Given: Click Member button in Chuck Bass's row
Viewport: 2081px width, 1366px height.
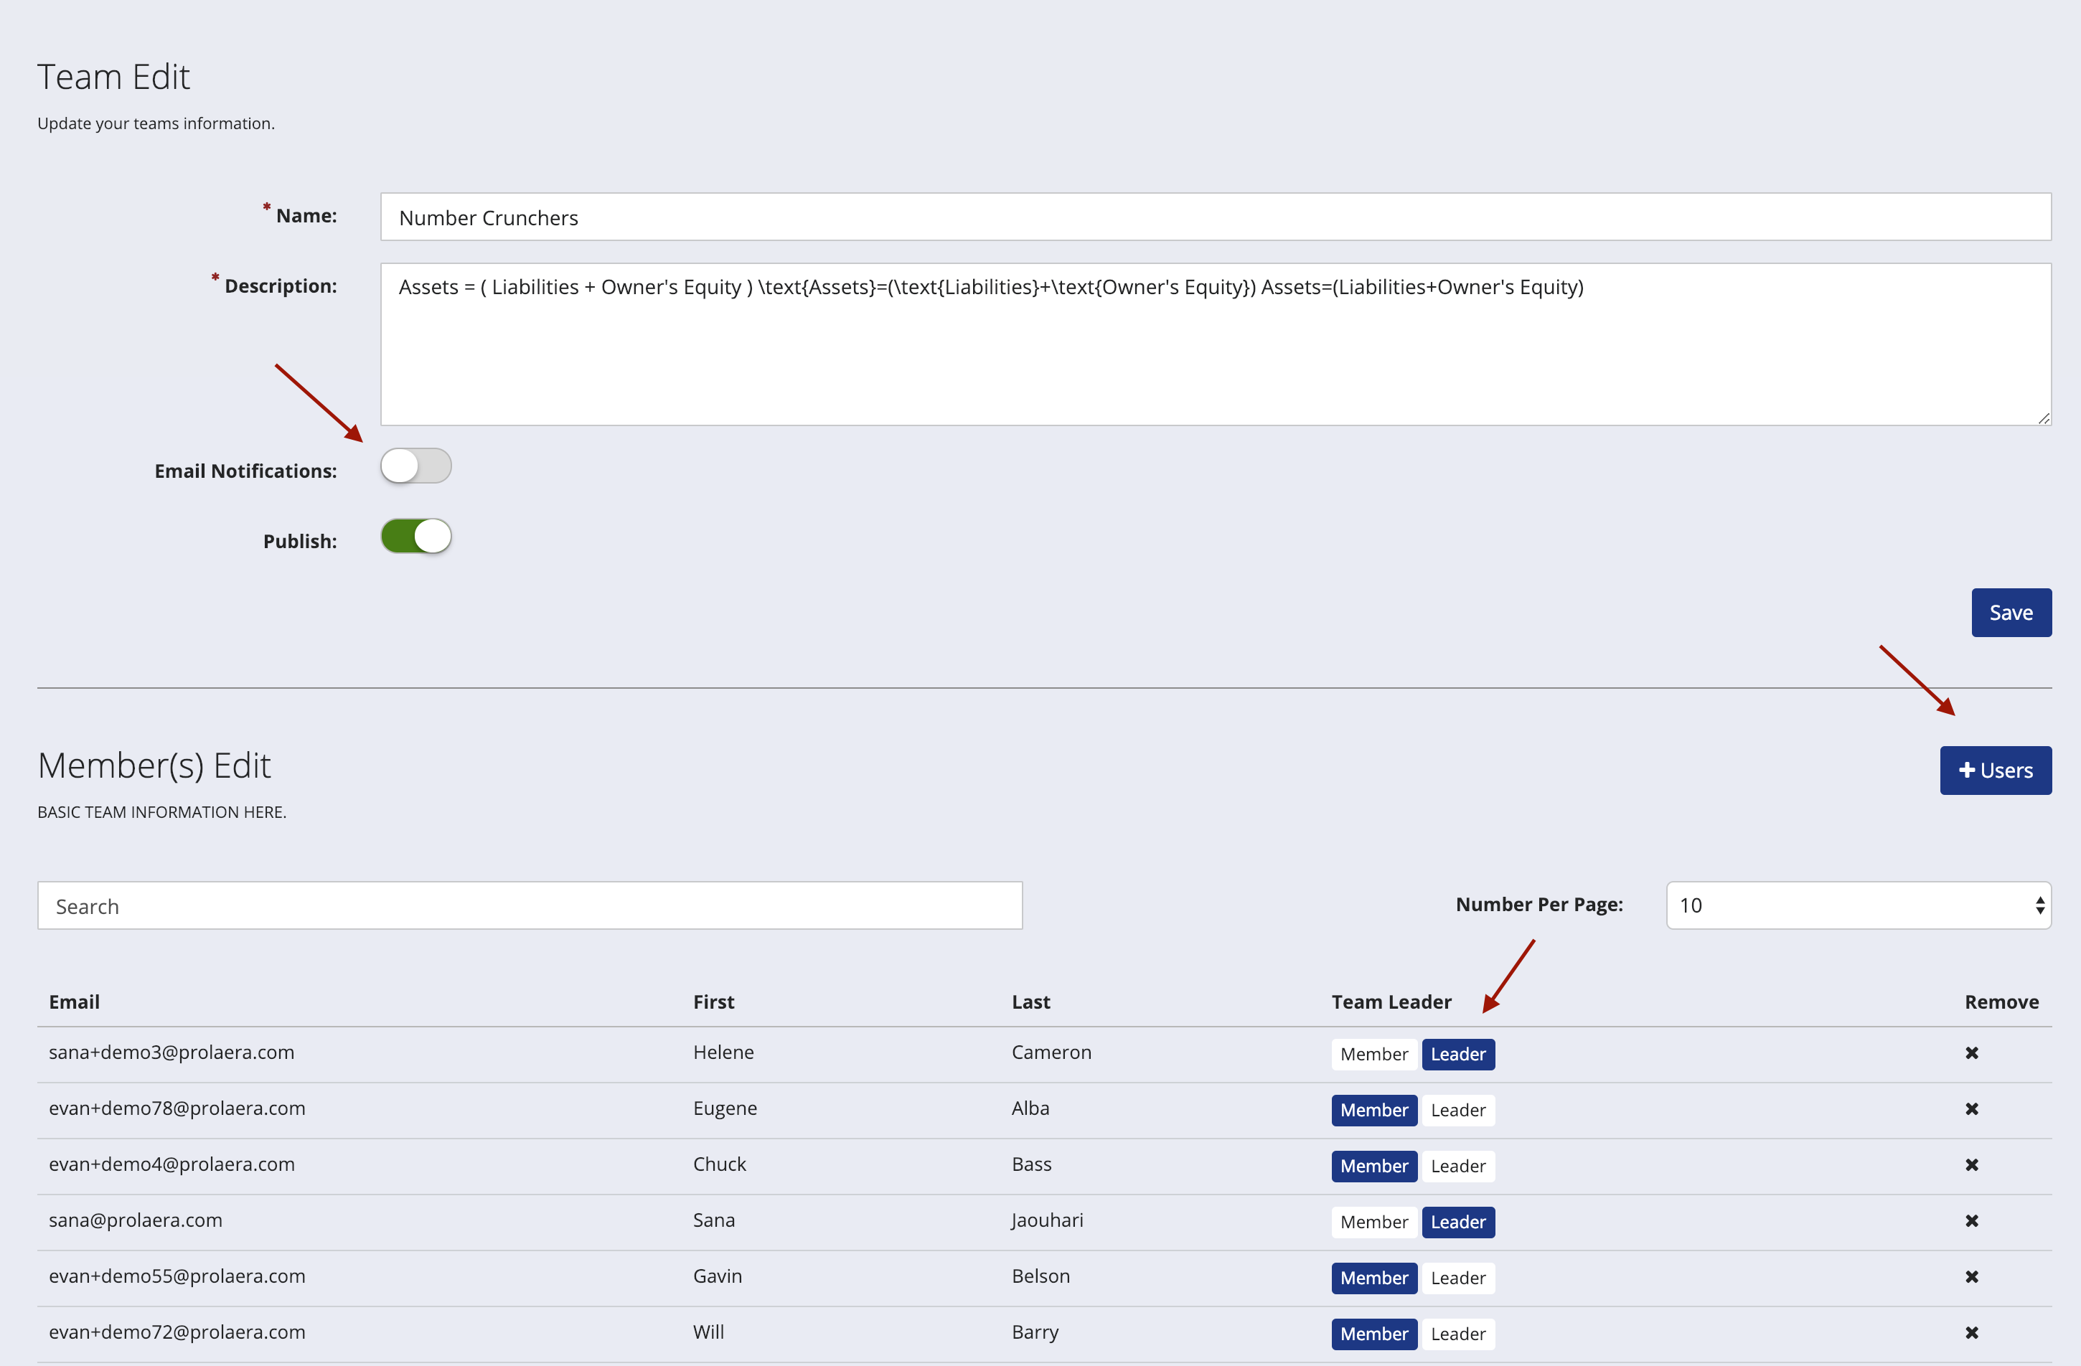Looking at the screenshot, I should (1373, 1166).
